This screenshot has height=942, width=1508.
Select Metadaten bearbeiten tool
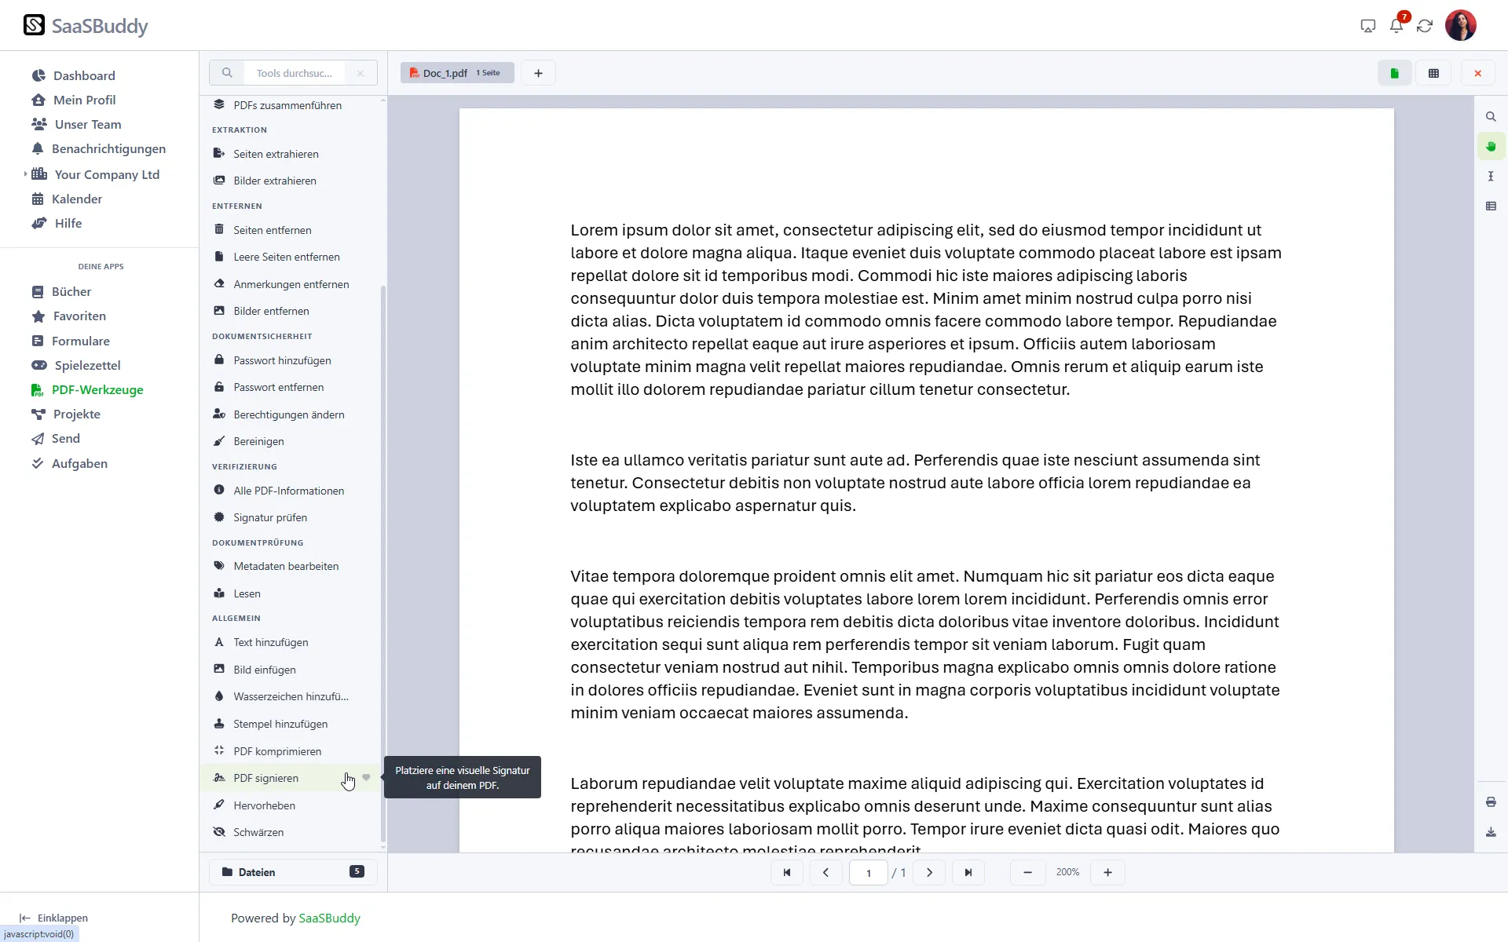[291, 566]
